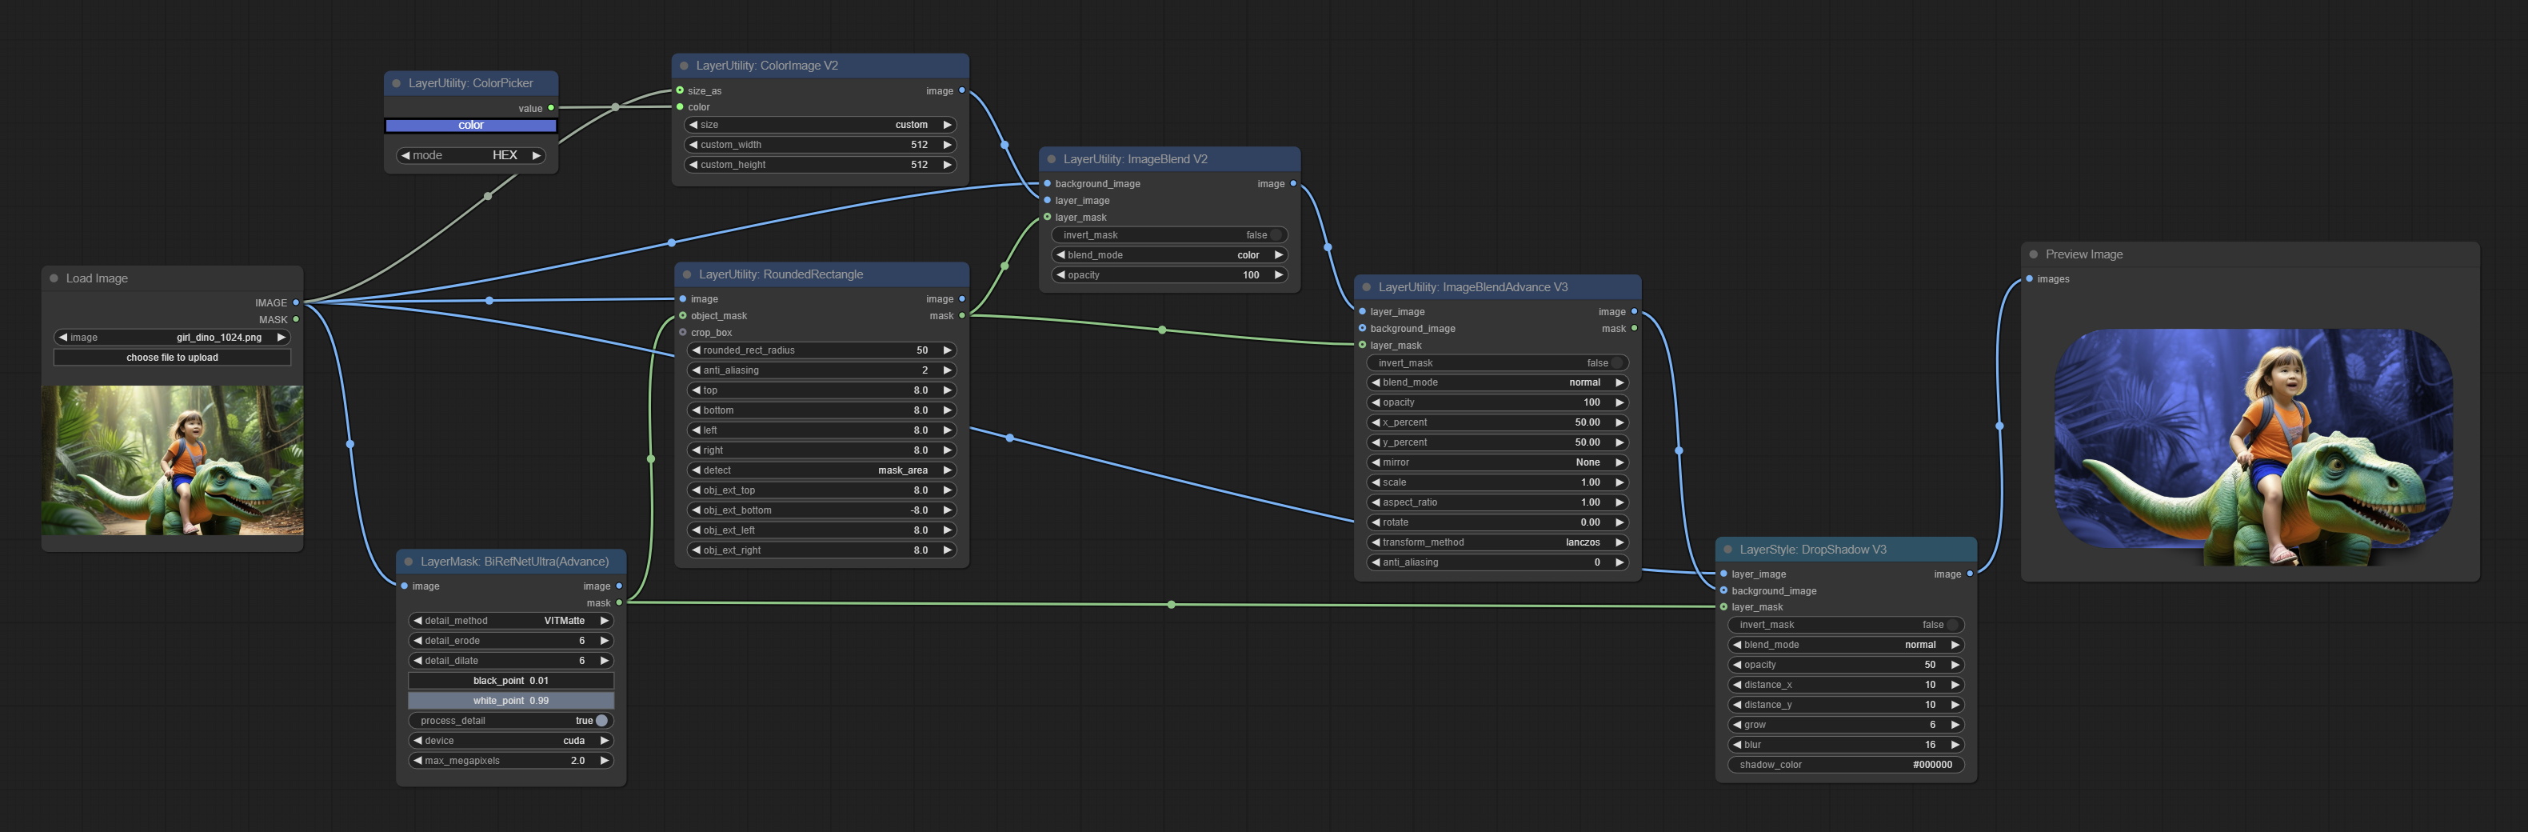Collapse the Load Image node via its title dot
This screenshot has height=832, width=2528.
coord(54,278)
